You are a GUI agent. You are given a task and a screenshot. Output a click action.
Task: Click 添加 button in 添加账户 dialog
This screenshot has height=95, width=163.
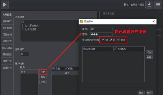[x=149, y=52]
